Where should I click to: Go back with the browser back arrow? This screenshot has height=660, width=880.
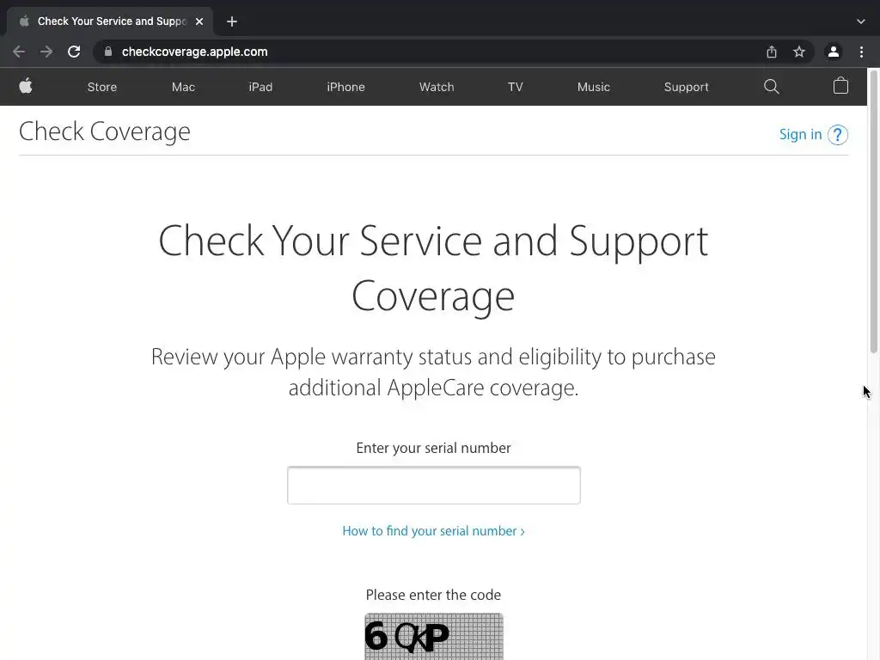point(19,52)
